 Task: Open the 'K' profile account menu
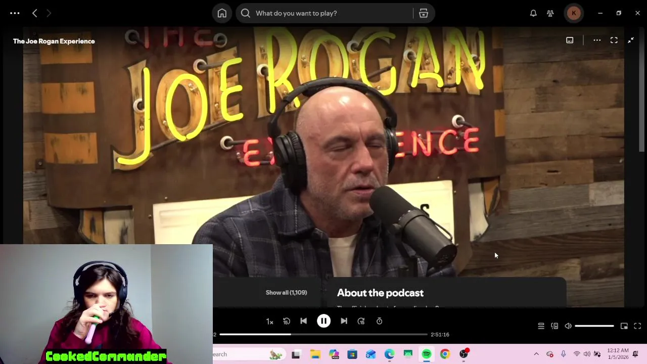coord(574,13)
